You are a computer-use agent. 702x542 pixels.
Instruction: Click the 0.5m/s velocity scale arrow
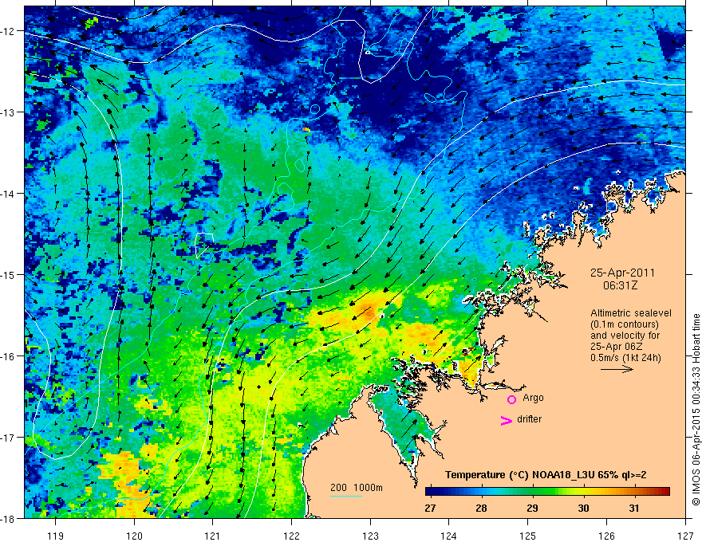click(617, 369)
